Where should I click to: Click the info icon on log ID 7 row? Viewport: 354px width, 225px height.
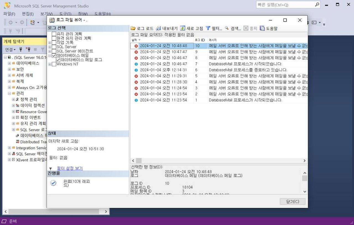tap(136, 64)
